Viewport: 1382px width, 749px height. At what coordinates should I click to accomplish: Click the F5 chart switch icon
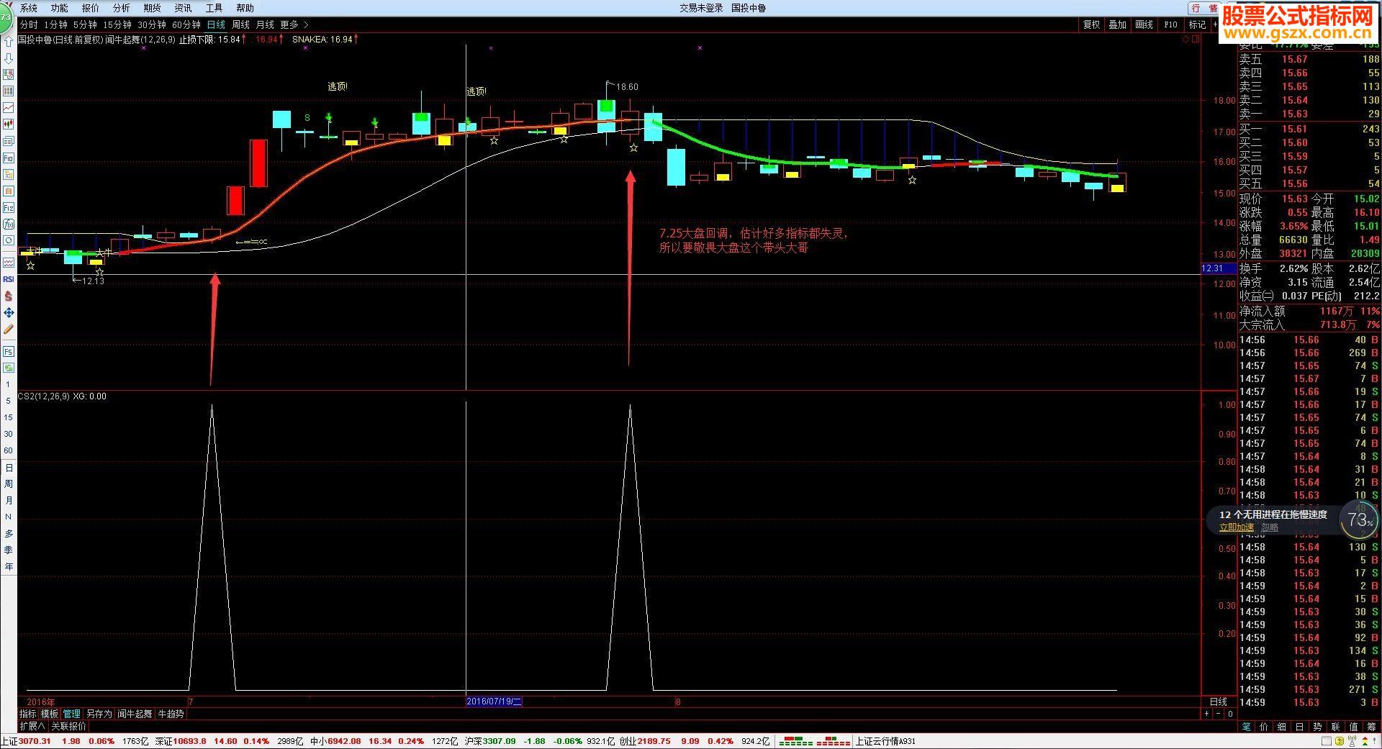point(9,352)
